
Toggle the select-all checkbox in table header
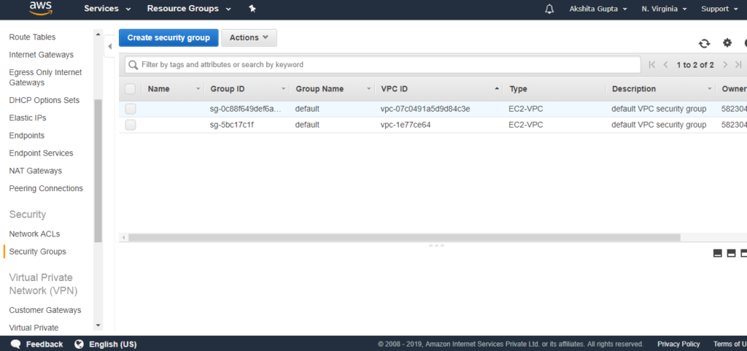click(130, 89)
